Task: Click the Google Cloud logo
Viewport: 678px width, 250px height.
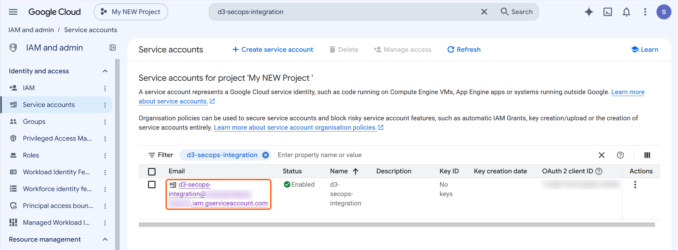Action: click(x=55, y=12)
